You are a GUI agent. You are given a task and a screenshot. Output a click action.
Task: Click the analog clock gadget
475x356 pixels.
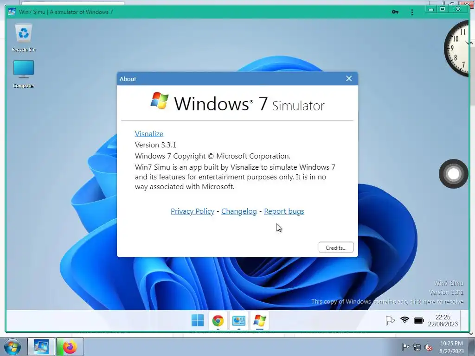coord(457,48)
